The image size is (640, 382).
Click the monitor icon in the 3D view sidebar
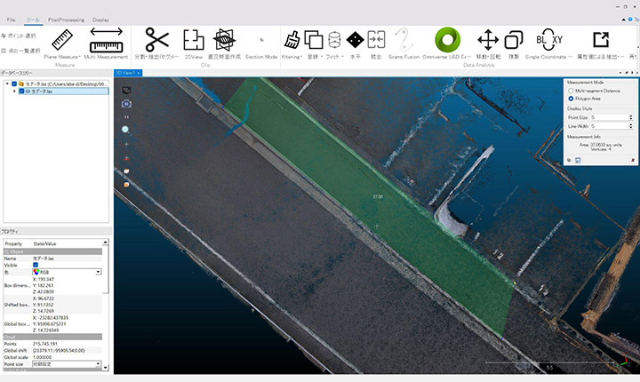[x=126, y=91]
